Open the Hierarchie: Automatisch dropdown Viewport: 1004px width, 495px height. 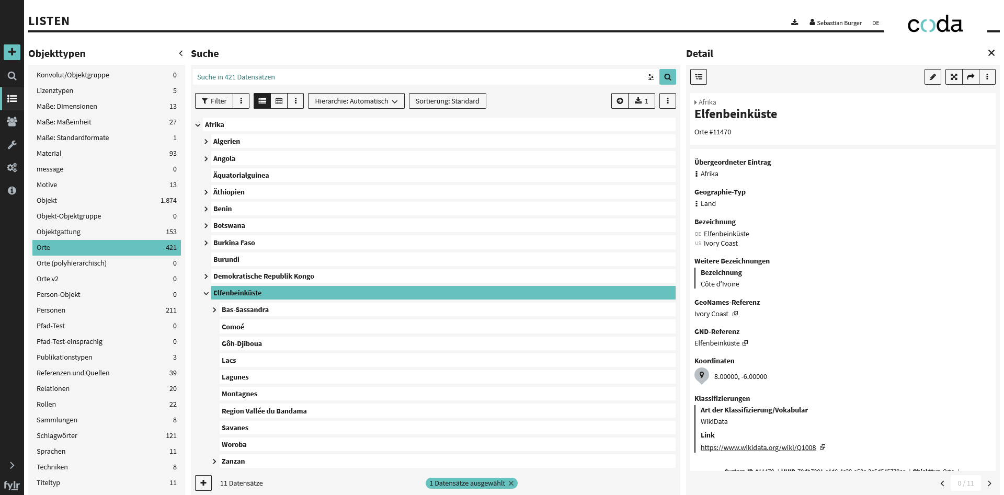pos(356,101)
